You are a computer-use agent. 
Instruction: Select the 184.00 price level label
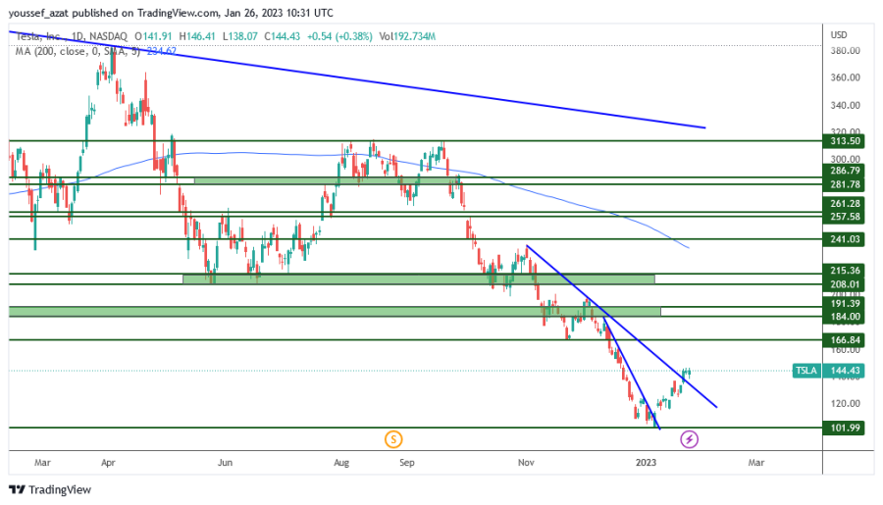coord(846,317)
